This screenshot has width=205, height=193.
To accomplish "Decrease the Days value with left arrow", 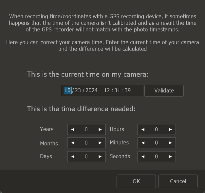I will click(73, 157).
